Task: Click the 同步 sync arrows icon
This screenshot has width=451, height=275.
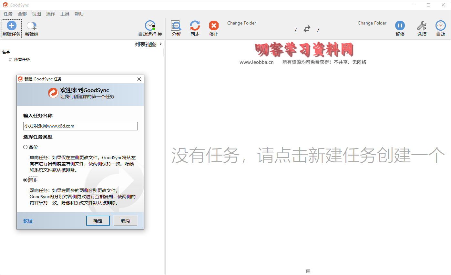Action: pyautogui.click(x=195, y=26)
